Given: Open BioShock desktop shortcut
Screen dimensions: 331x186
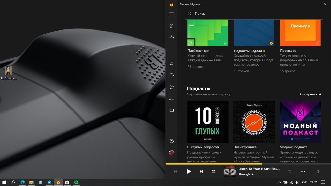Looking at the screenshot, I should [9, 73].
